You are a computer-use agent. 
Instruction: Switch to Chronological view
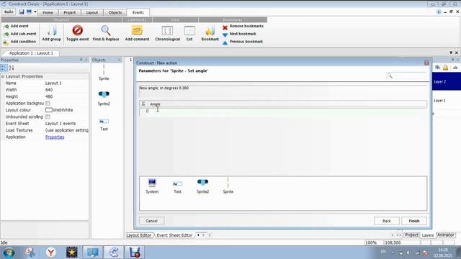(x=167, y=33)
